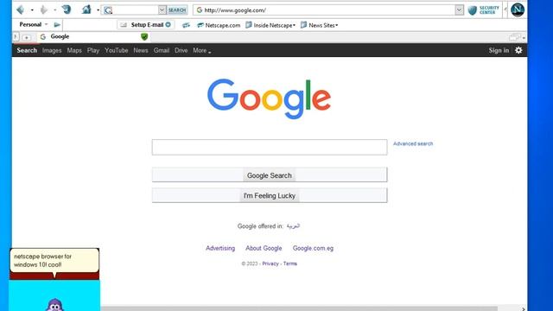
Task: Open the Google.com.eg footer link
Action: (313, 248)
